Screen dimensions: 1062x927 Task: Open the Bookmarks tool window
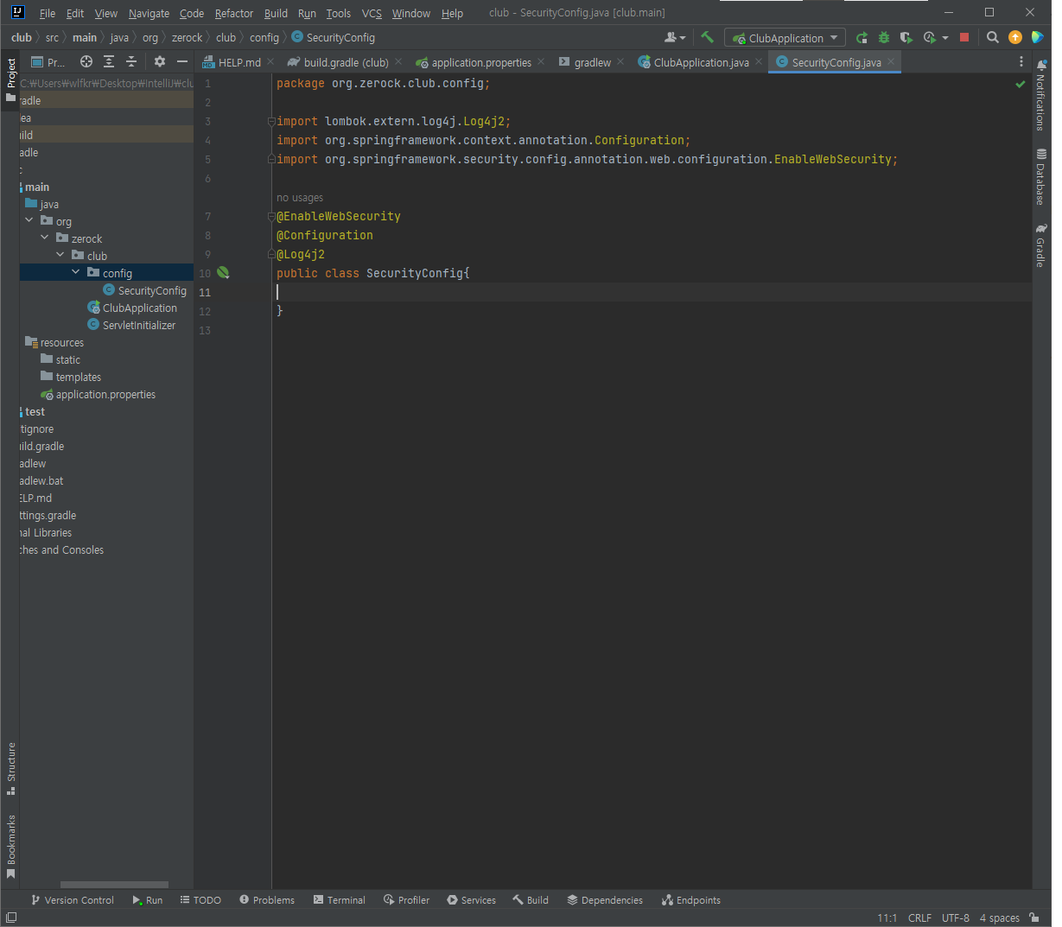[11, 847]
